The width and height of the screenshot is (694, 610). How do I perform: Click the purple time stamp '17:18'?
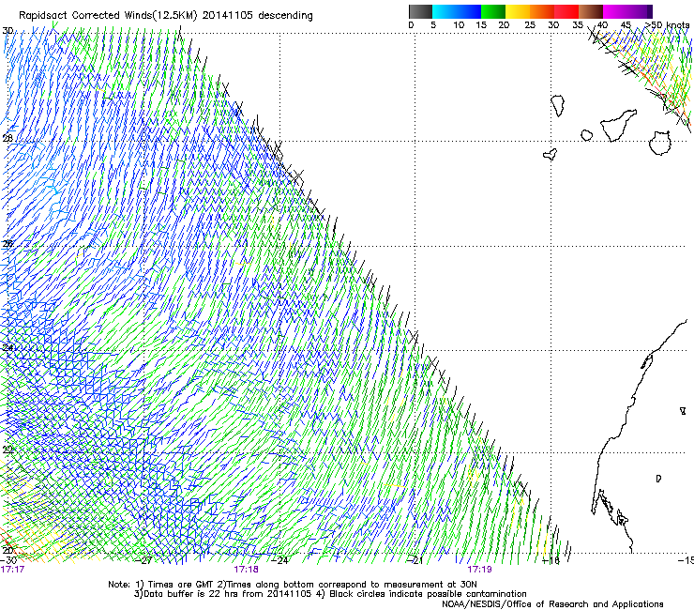tap(246, 570)
